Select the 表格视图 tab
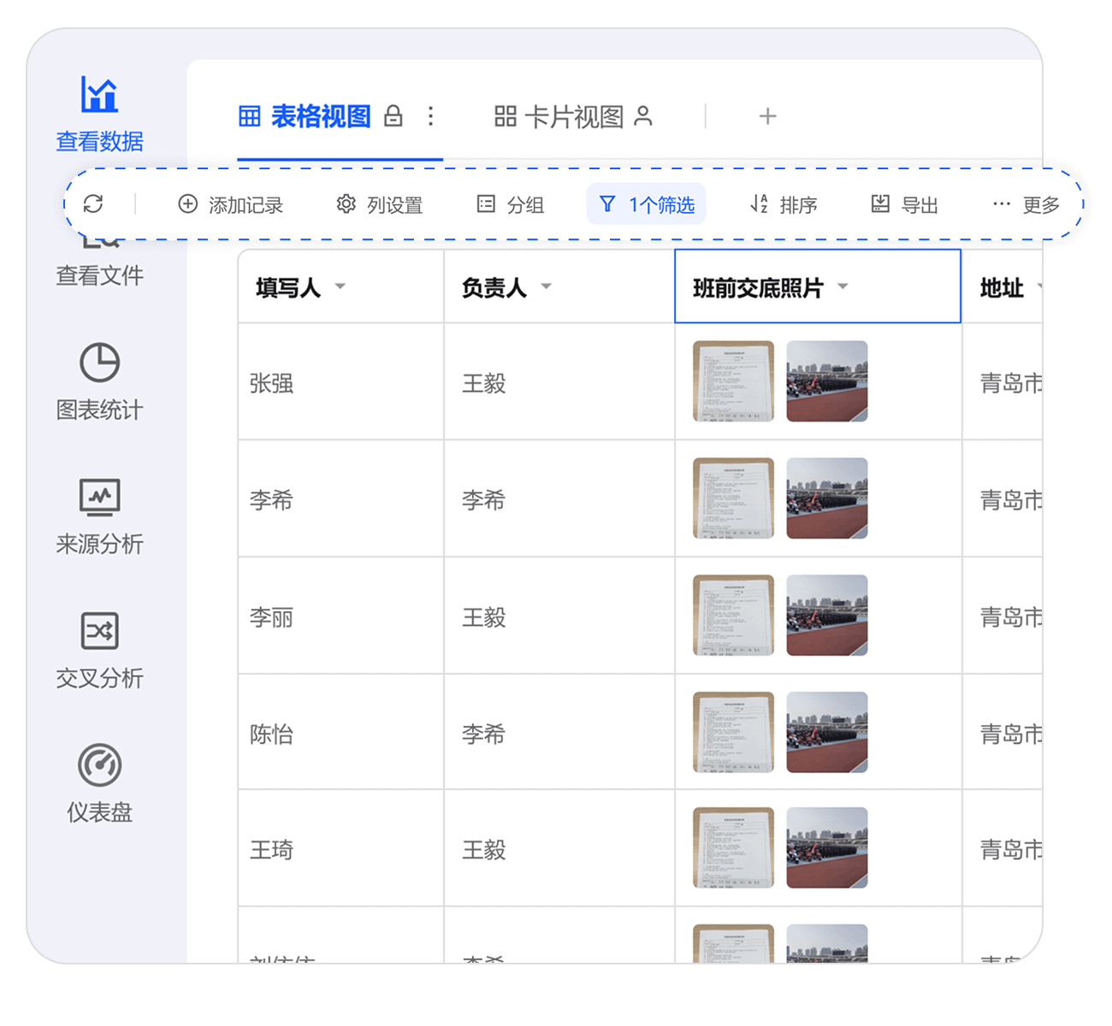 305,116
